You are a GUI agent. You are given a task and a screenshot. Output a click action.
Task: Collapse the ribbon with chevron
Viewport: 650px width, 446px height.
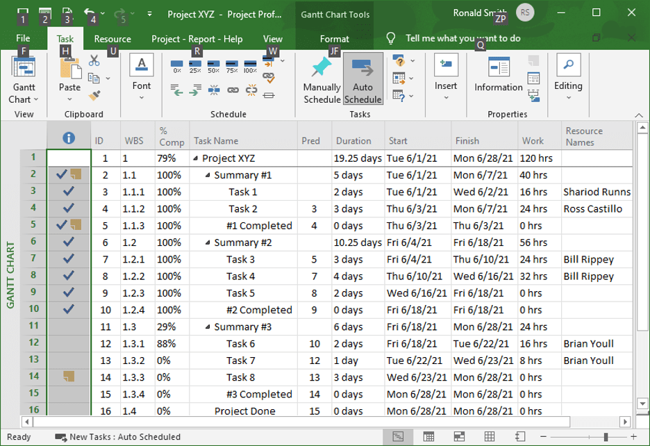point(639,115)
